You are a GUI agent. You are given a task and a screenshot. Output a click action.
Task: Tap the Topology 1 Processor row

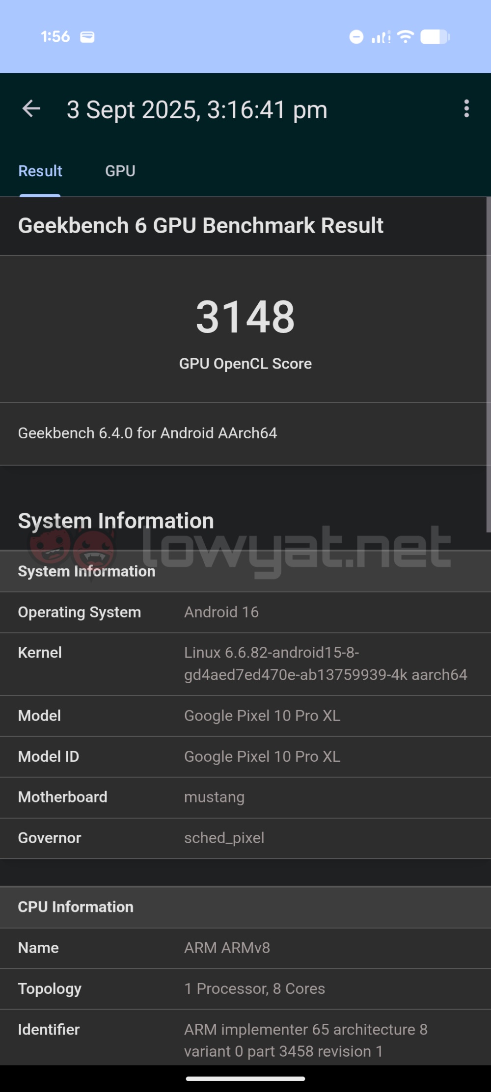click(x=245, y=989)
